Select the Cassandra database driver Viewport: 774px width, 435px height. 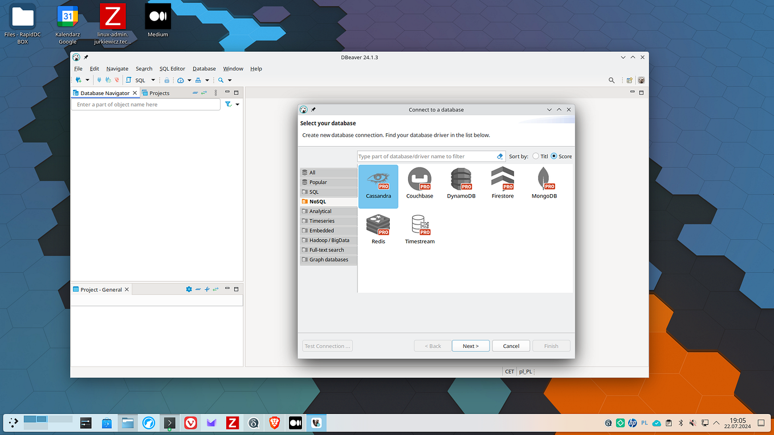coord(378,181)
